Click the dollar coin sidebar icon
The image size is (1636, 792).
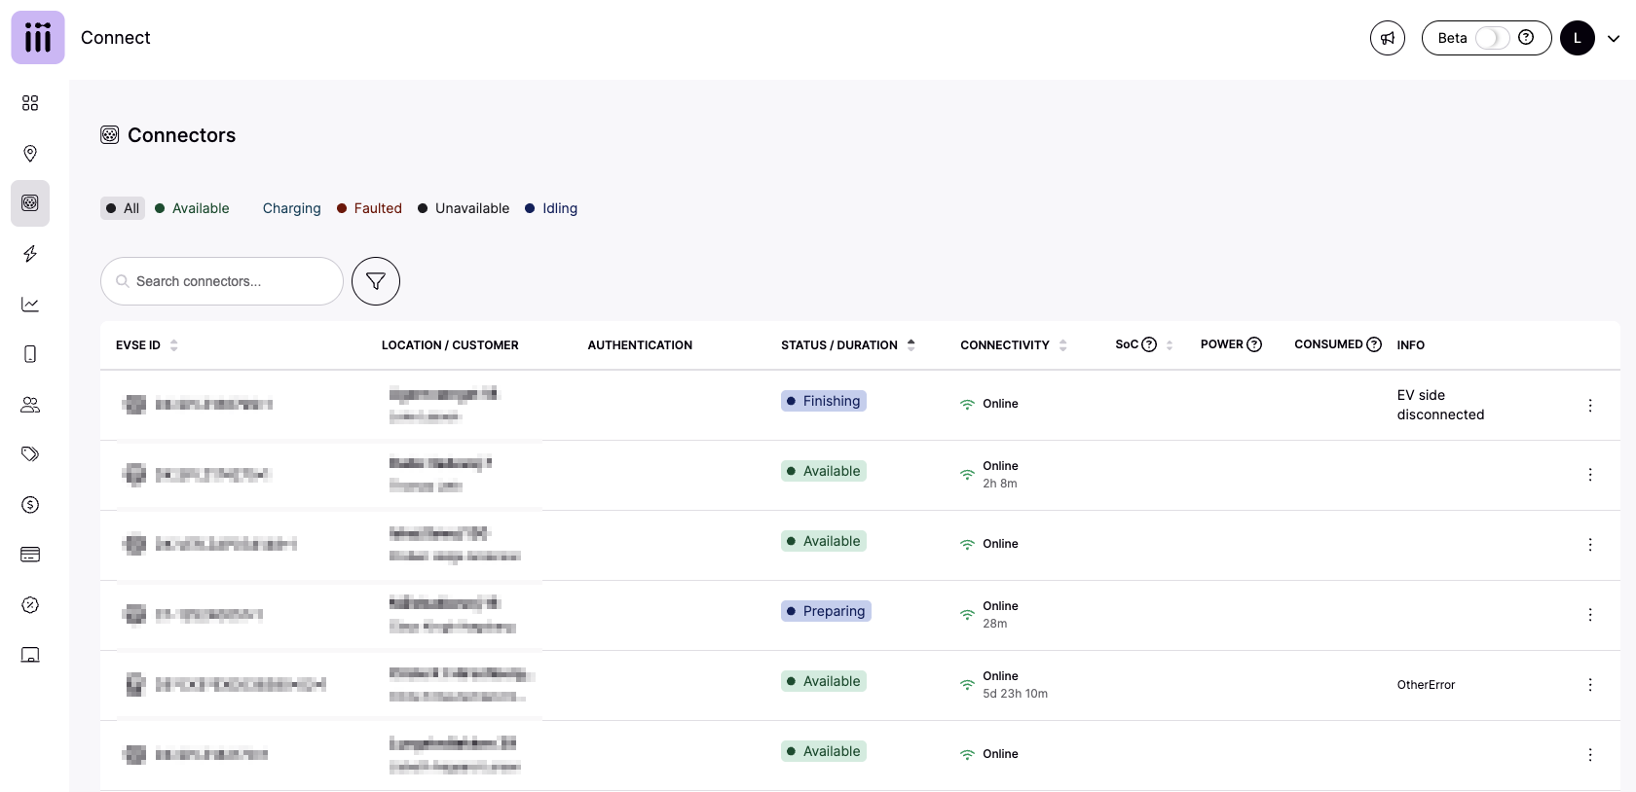[30, 505]
